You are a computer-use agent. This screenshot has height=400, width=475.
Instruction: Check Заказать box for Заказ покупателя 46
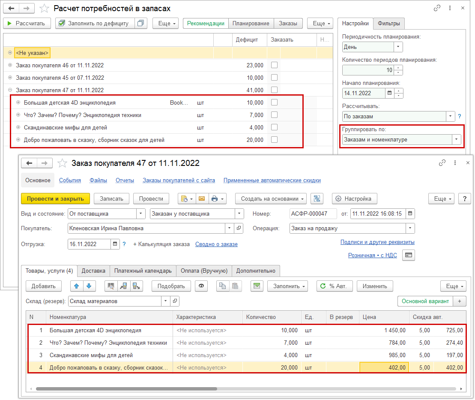[275, 65]
